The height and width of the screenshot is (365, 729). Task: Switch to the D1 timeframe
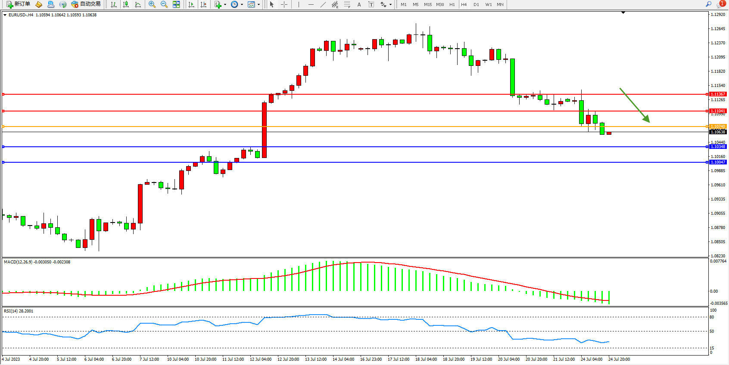(476, 4)
